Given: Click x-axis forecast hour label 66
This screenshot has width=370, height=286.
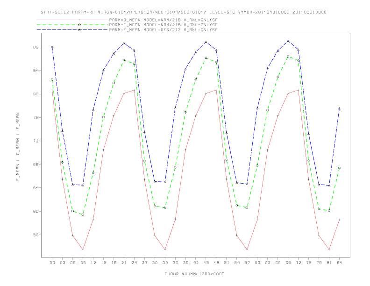Looking at the screenshot, I should pyautogui.click(x=278, y=263).
